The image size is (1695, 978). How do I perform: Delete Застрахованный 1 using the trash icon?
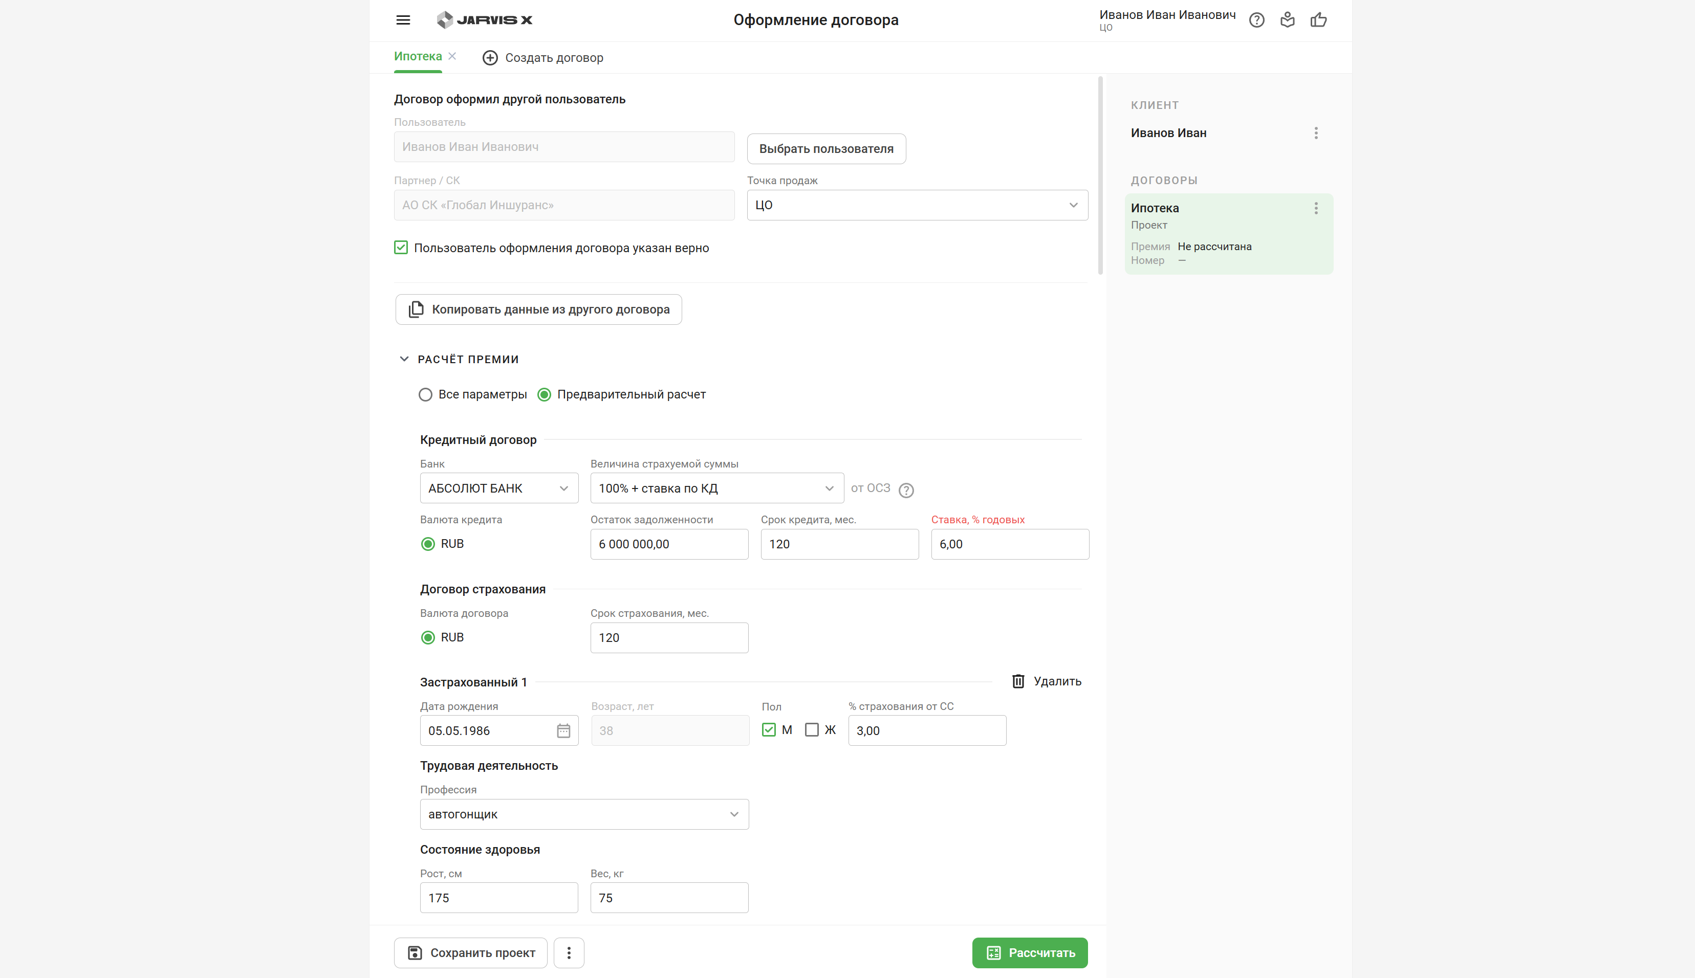coord(1019,680)
